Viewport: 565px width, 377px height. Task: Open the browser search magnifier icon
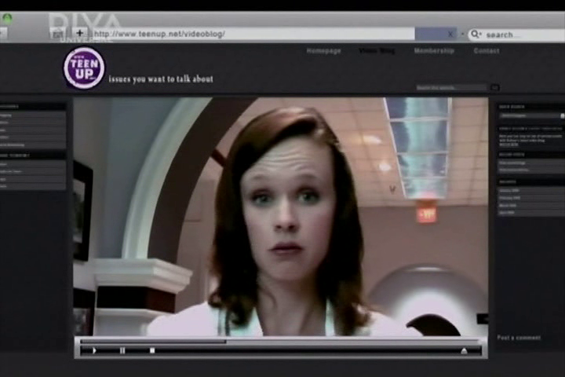click(476, 34)
